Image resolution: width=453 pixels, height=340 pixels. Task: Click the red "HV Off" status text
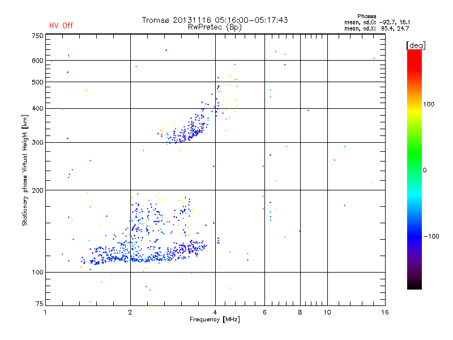[x=61, y=25]
